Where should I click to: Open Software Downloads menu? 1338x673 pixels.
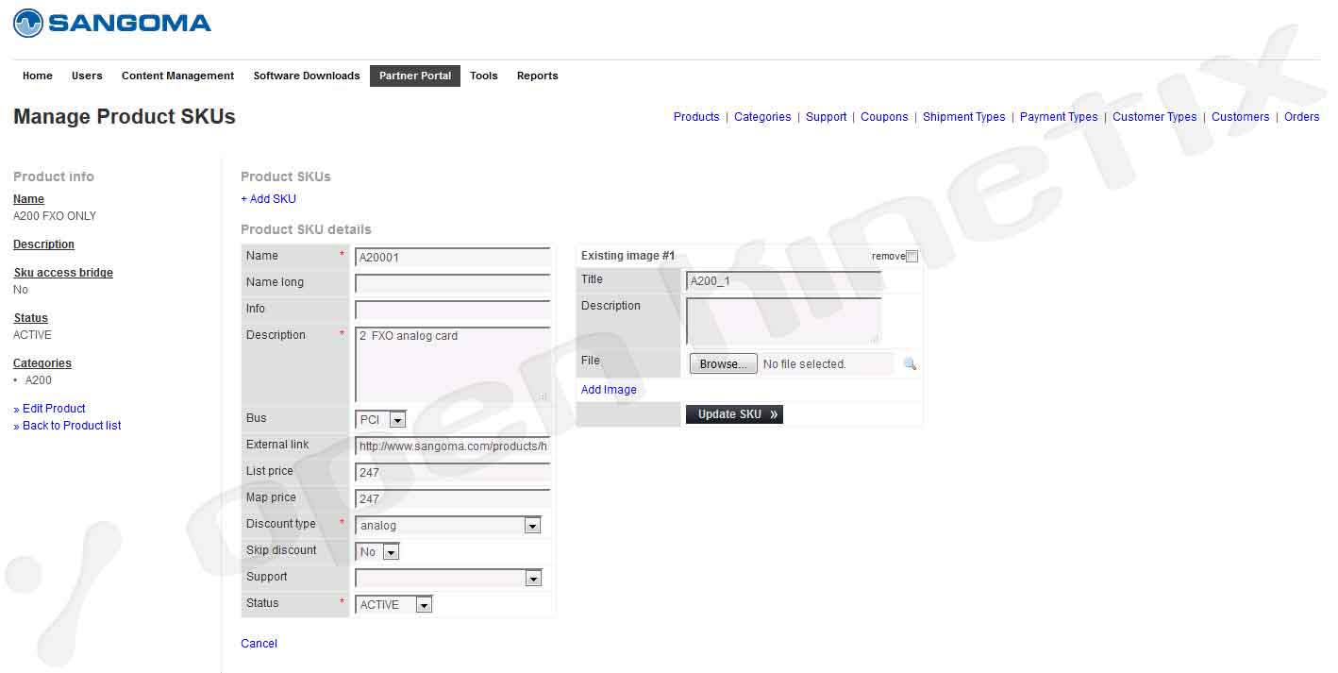point(307,76)
